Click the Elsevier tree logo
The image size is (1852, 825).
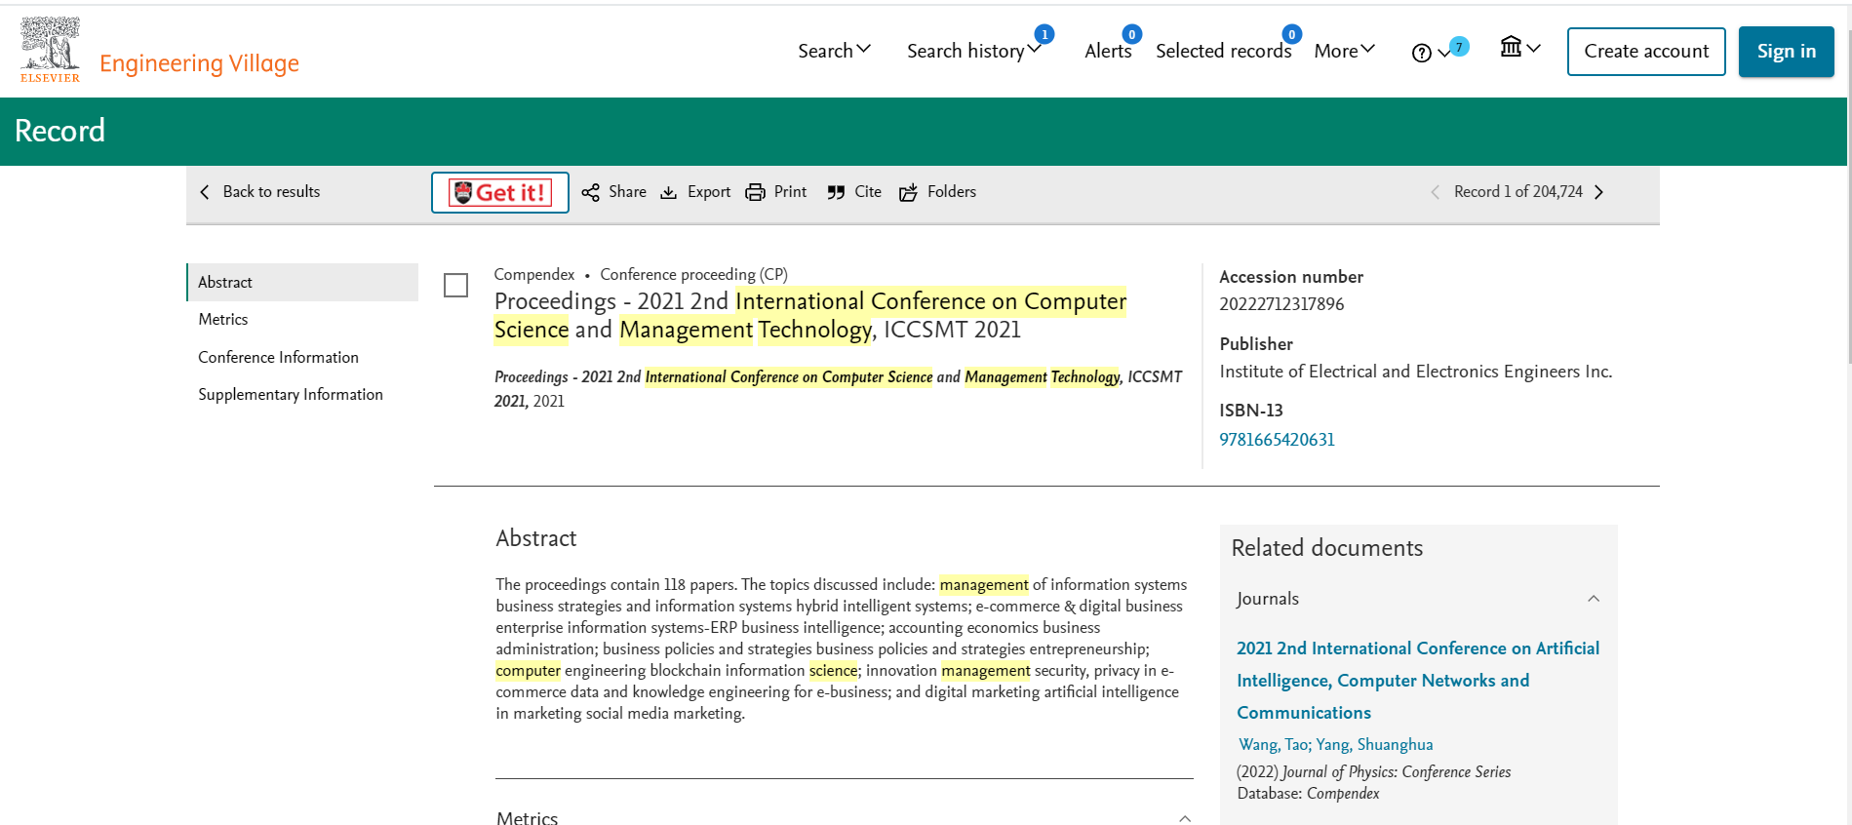click(x=50, y=49)
